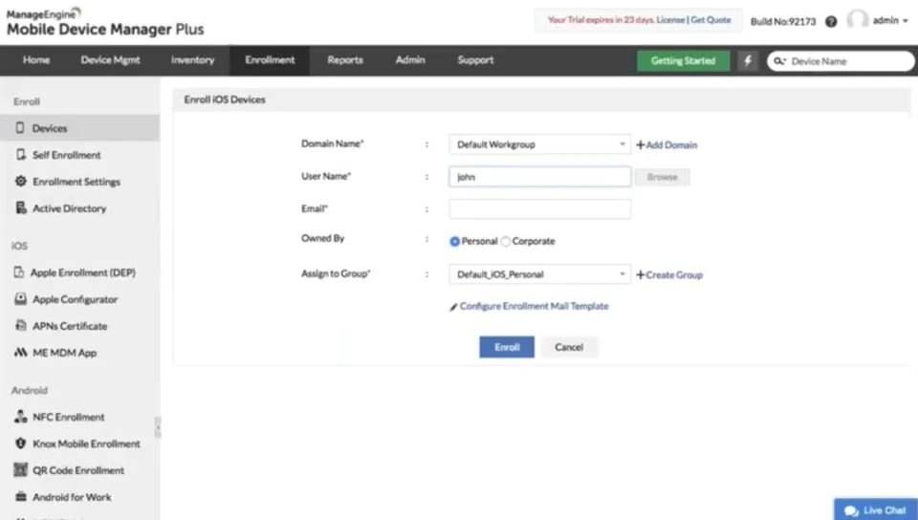Expand the Domain Name dropdown
Screen dimensions: 918x520
pos(539,144)
